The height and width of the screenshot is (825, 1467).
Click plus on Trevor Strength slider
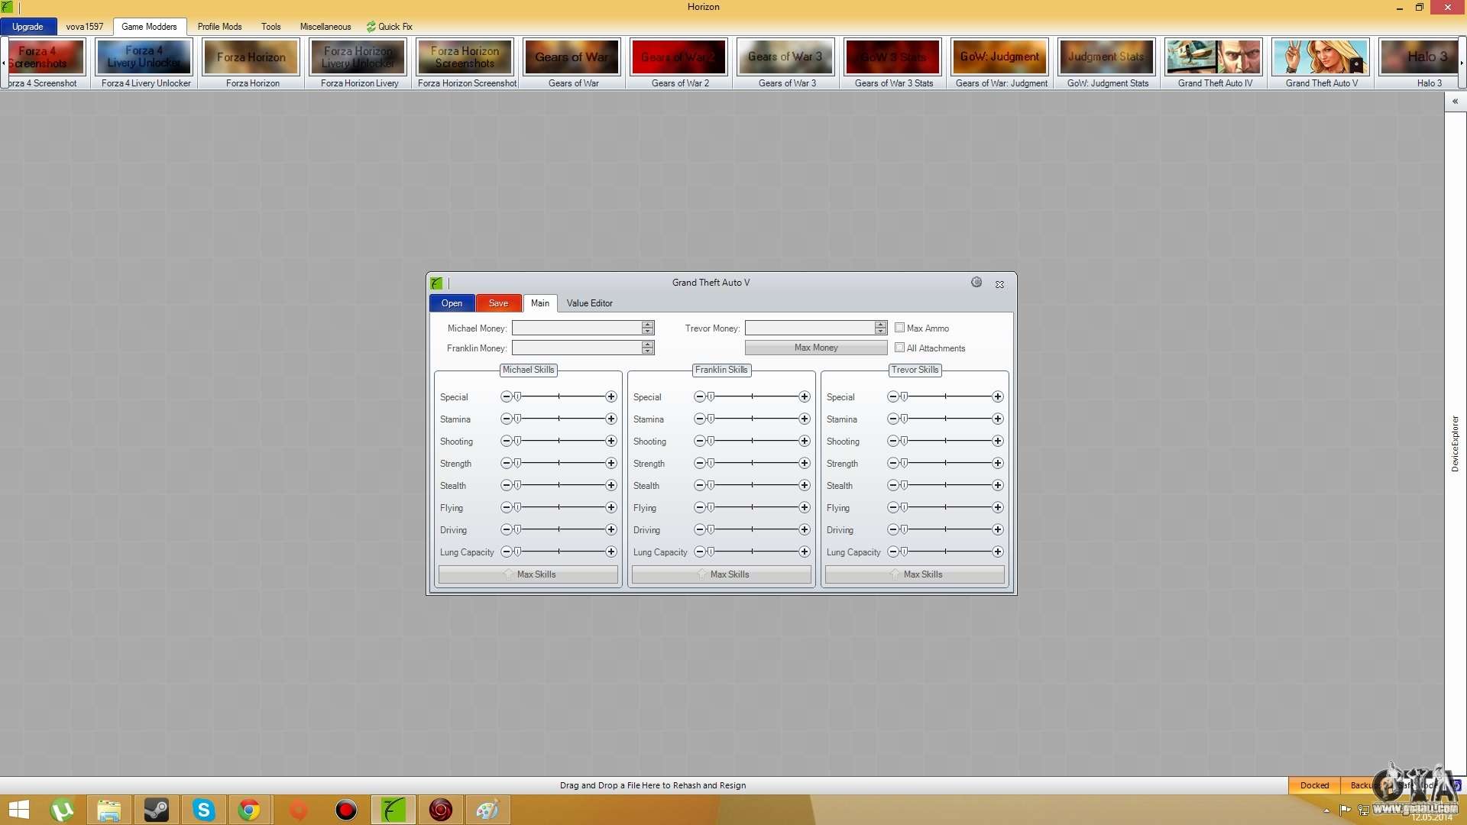pyautogui.click(x=998, y=464)
